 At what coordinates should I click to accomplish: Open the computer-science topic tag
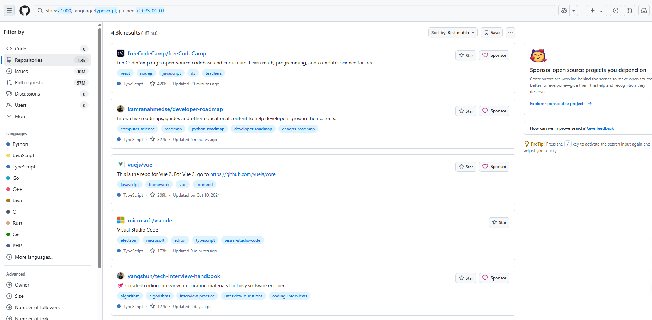coord(138,129)
